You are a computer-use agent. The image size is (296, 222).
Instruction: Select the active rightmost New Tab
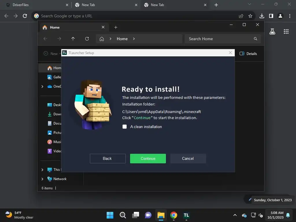175,5
